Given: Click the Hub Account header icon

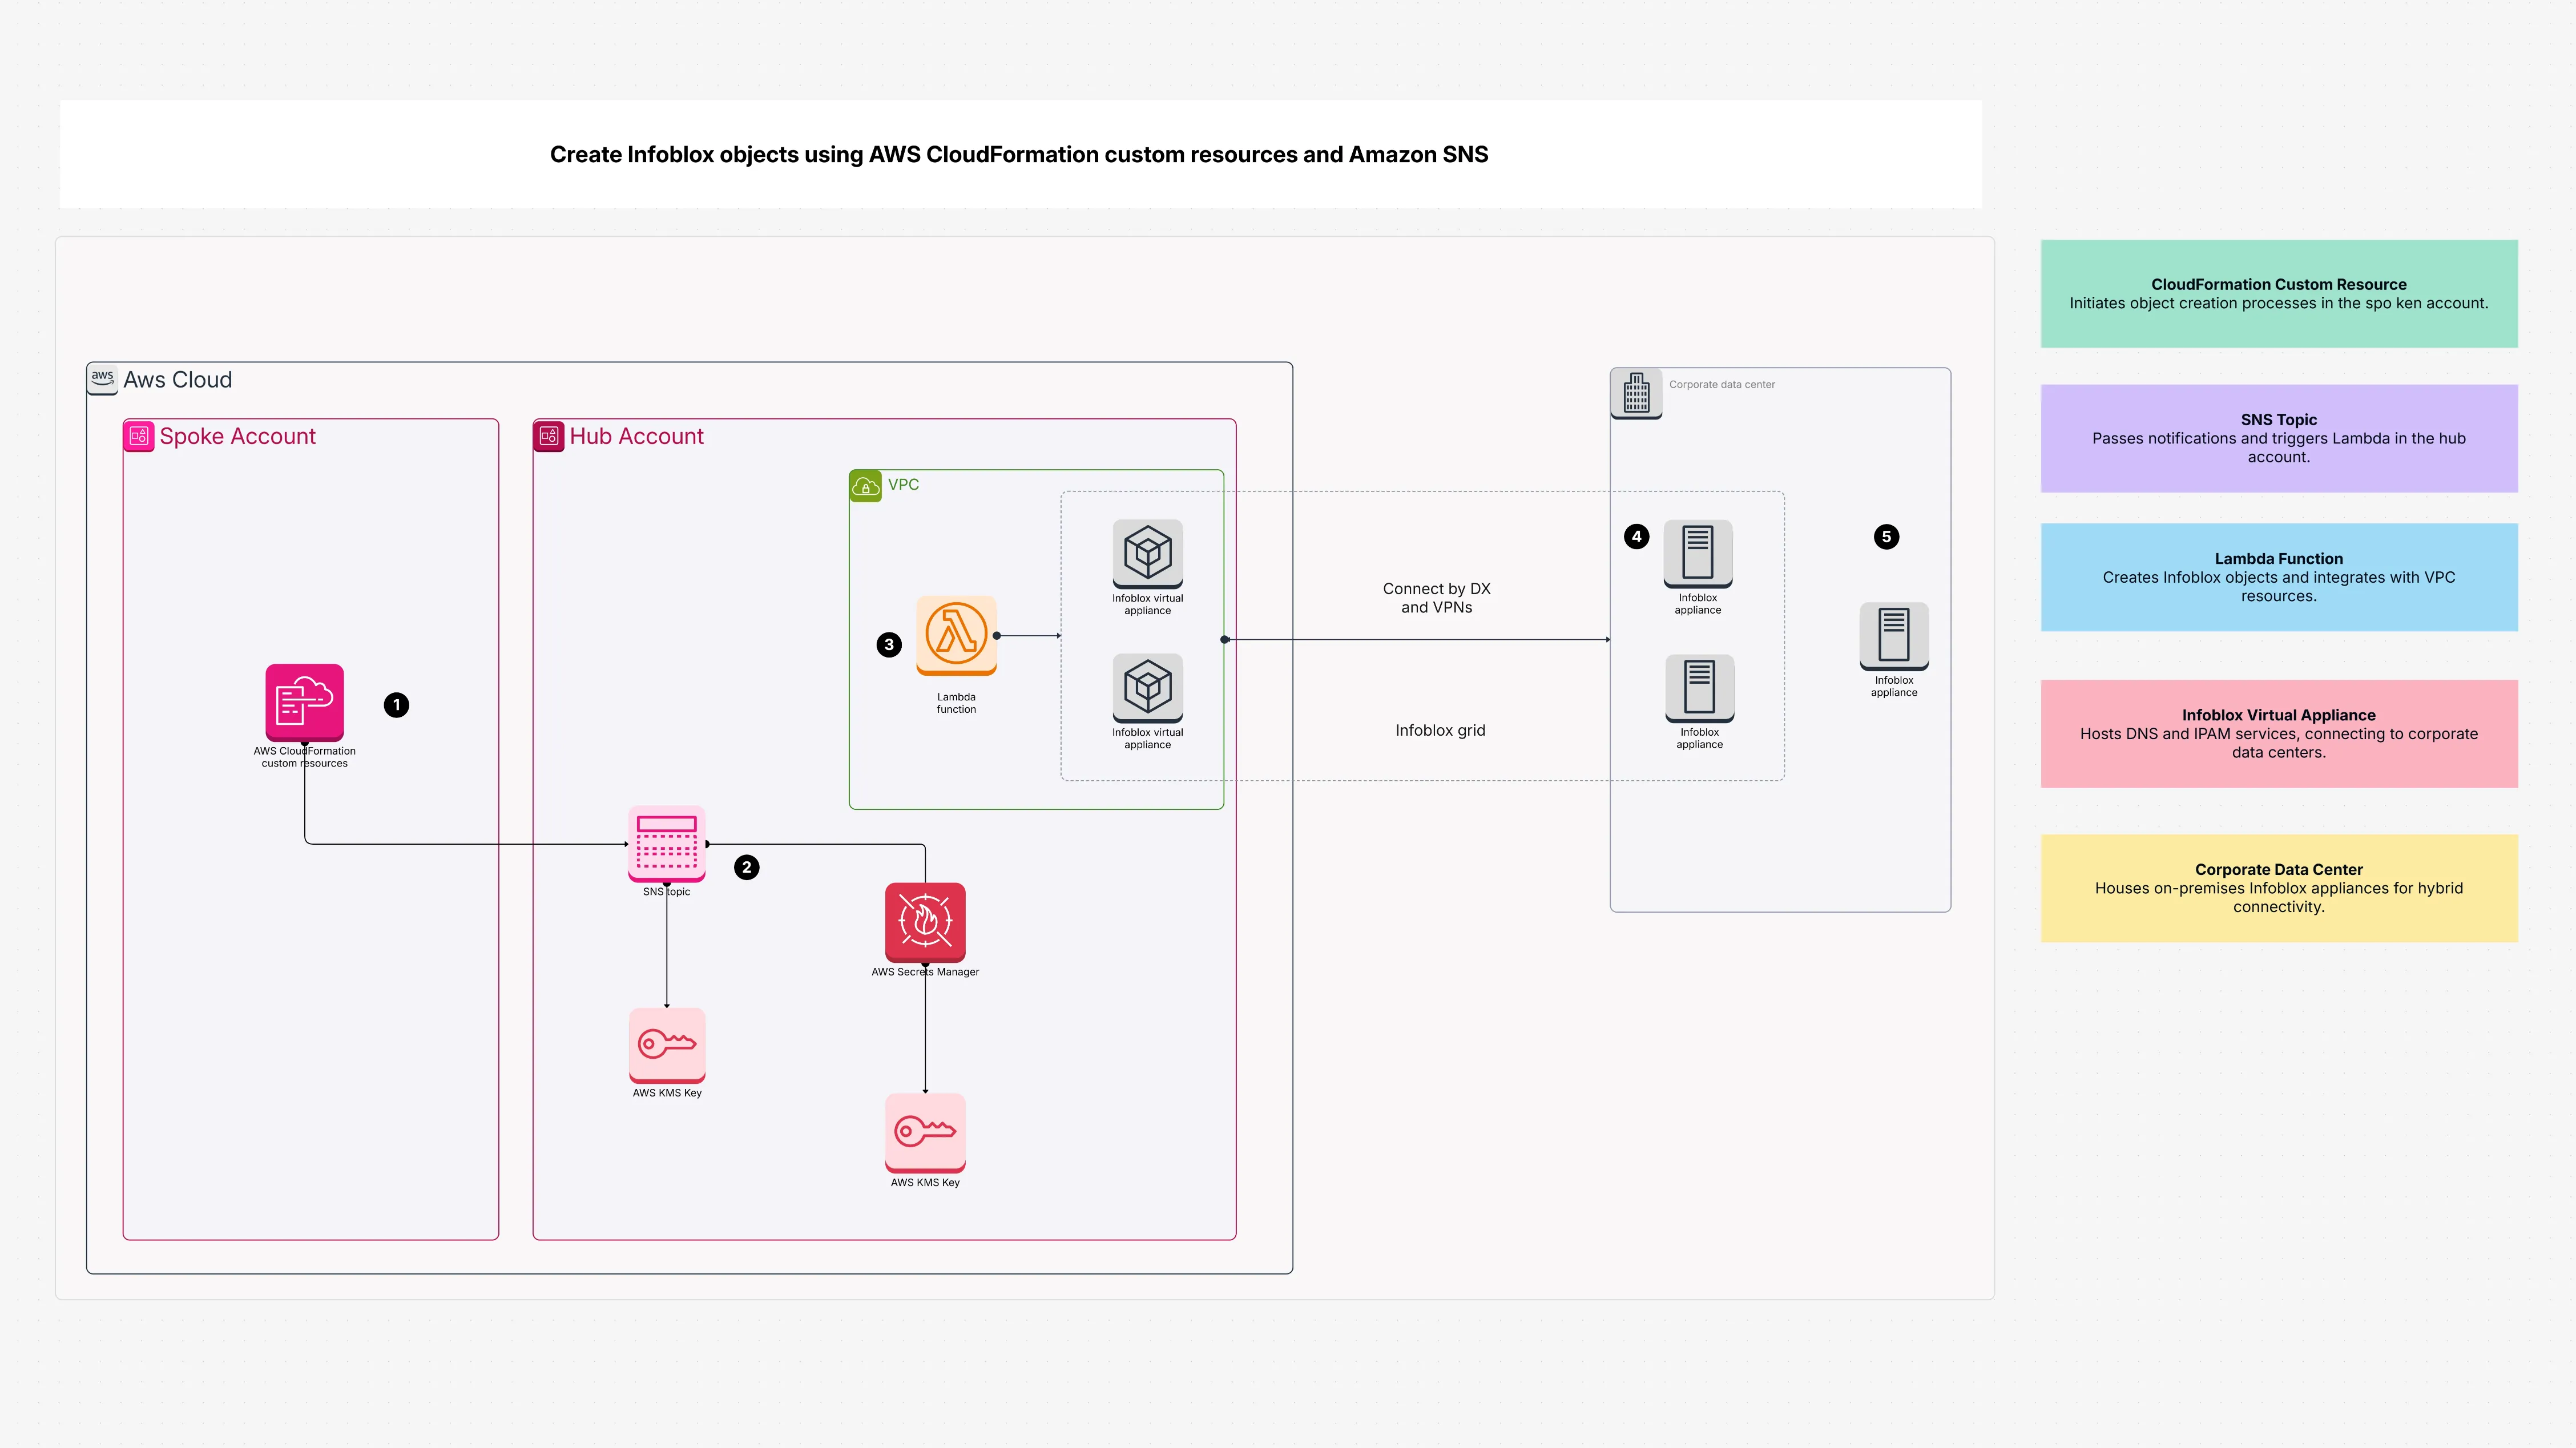Looking at the screenshot, I should (x=549, y=436).
